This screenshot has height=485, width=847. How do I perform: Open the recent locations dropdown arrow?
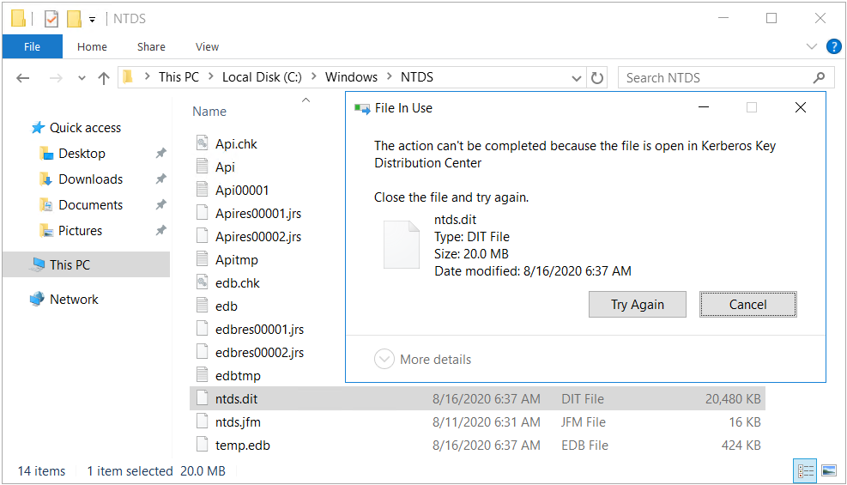click(x=82, y=78)
